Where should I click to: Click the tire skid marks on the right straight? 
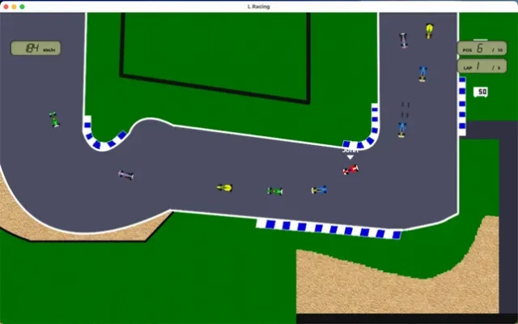(405, 106)
